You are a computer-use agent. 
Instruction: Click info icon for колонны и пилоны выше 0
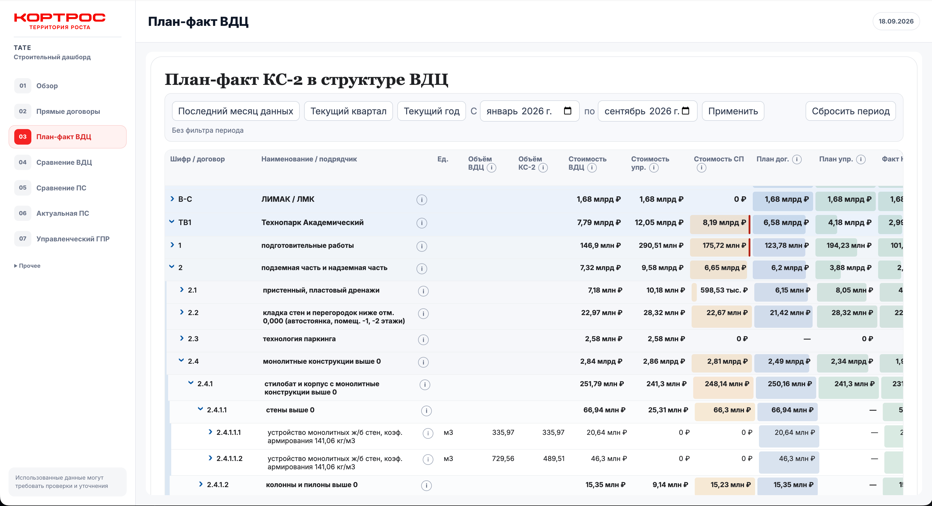point(426,485)
